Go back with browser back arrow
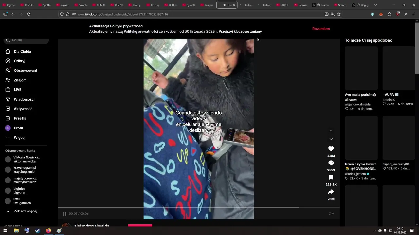This screenshot has height=235, width=419. pyautogui.click(x=13, y=14)
